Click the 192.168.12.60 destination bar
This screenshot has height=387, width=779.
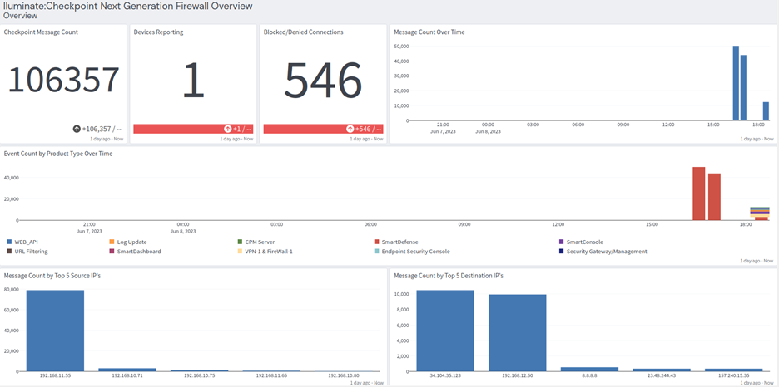tap(517, 332)
